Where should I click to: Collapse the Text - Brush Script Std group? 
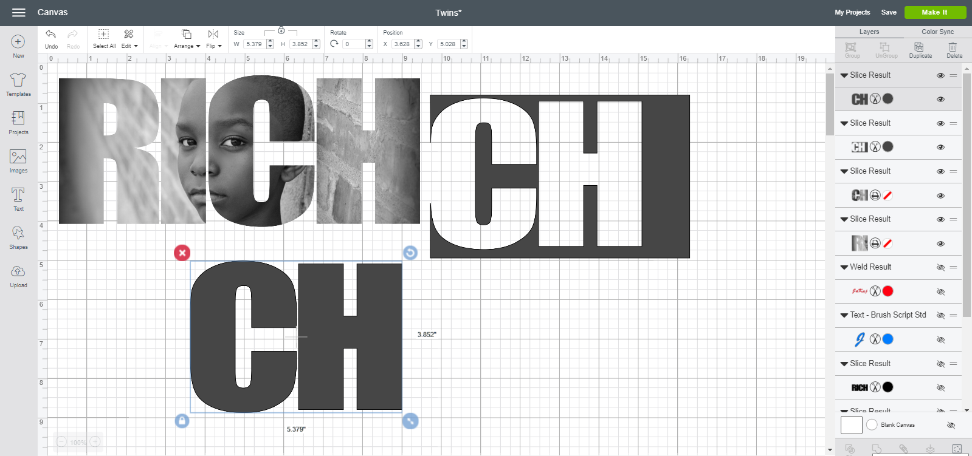point(844,315)
